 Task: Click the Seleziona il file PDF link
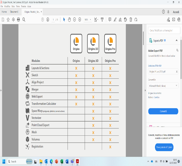tap(155, 66)
